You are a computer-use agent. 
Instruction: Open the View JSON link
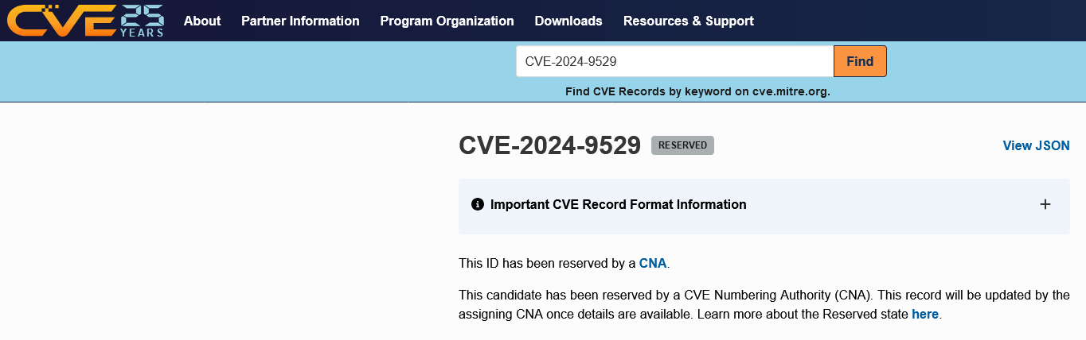point(1036,145)
